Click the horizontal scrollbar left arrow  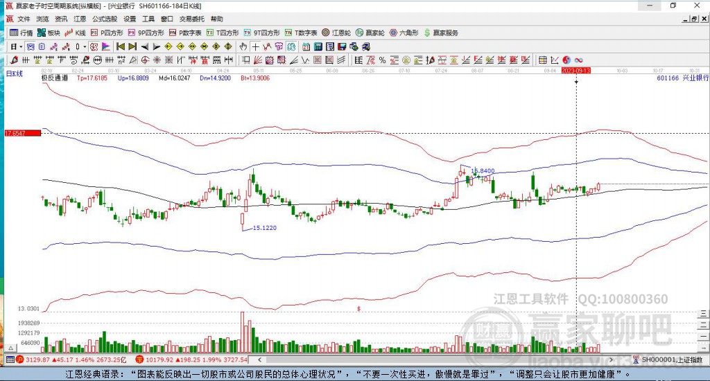tap(259, 360)
